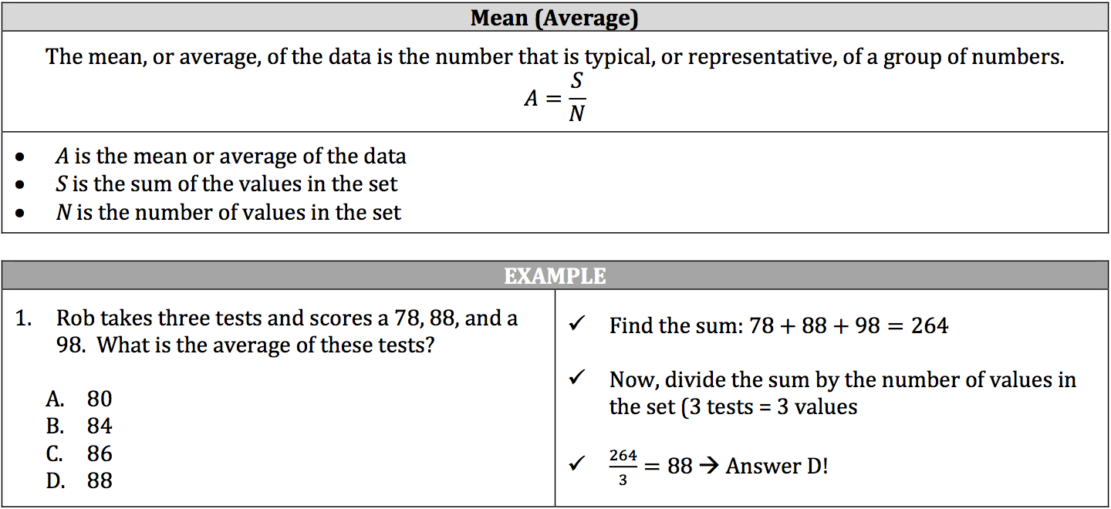Viewport: 1111px width, 509px height.
Task: Click the question number 1 label
Action: pyautogui.click(x=23, y=318)
